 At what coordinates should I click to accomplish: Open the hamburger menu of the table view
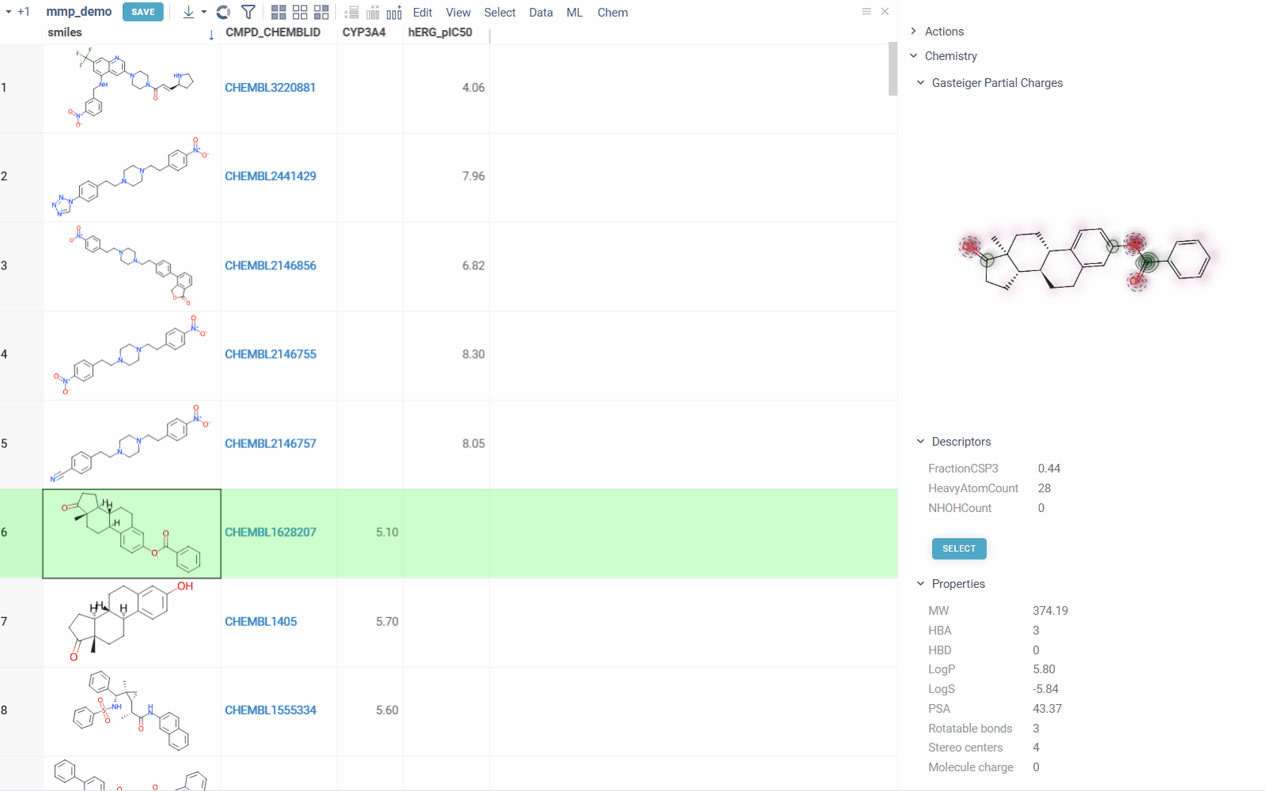[867, 12]
